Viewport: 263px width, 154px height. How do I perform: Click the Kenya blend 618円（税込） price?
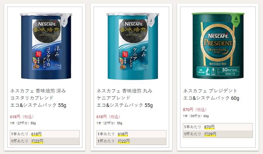tap(108, 117)
